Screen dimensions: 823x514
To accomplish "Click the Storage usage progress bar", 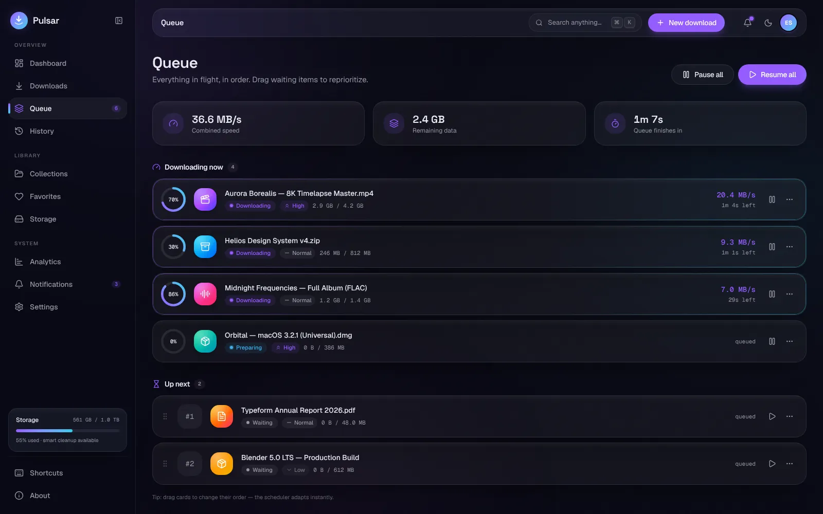I will 67,430.
